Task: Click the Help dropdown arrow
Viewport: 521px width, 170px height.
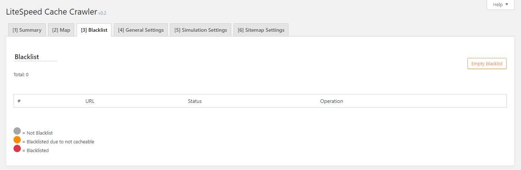Action: [x=507, y=5]
